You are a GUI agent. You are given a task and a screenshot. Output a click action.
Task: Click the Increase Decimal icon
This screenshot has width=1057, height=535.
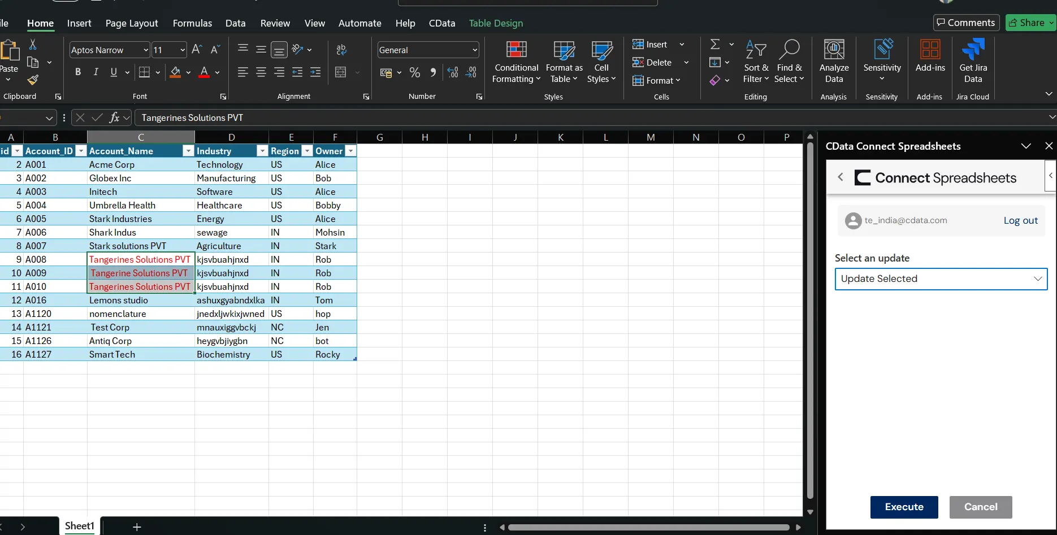(452, 72)
